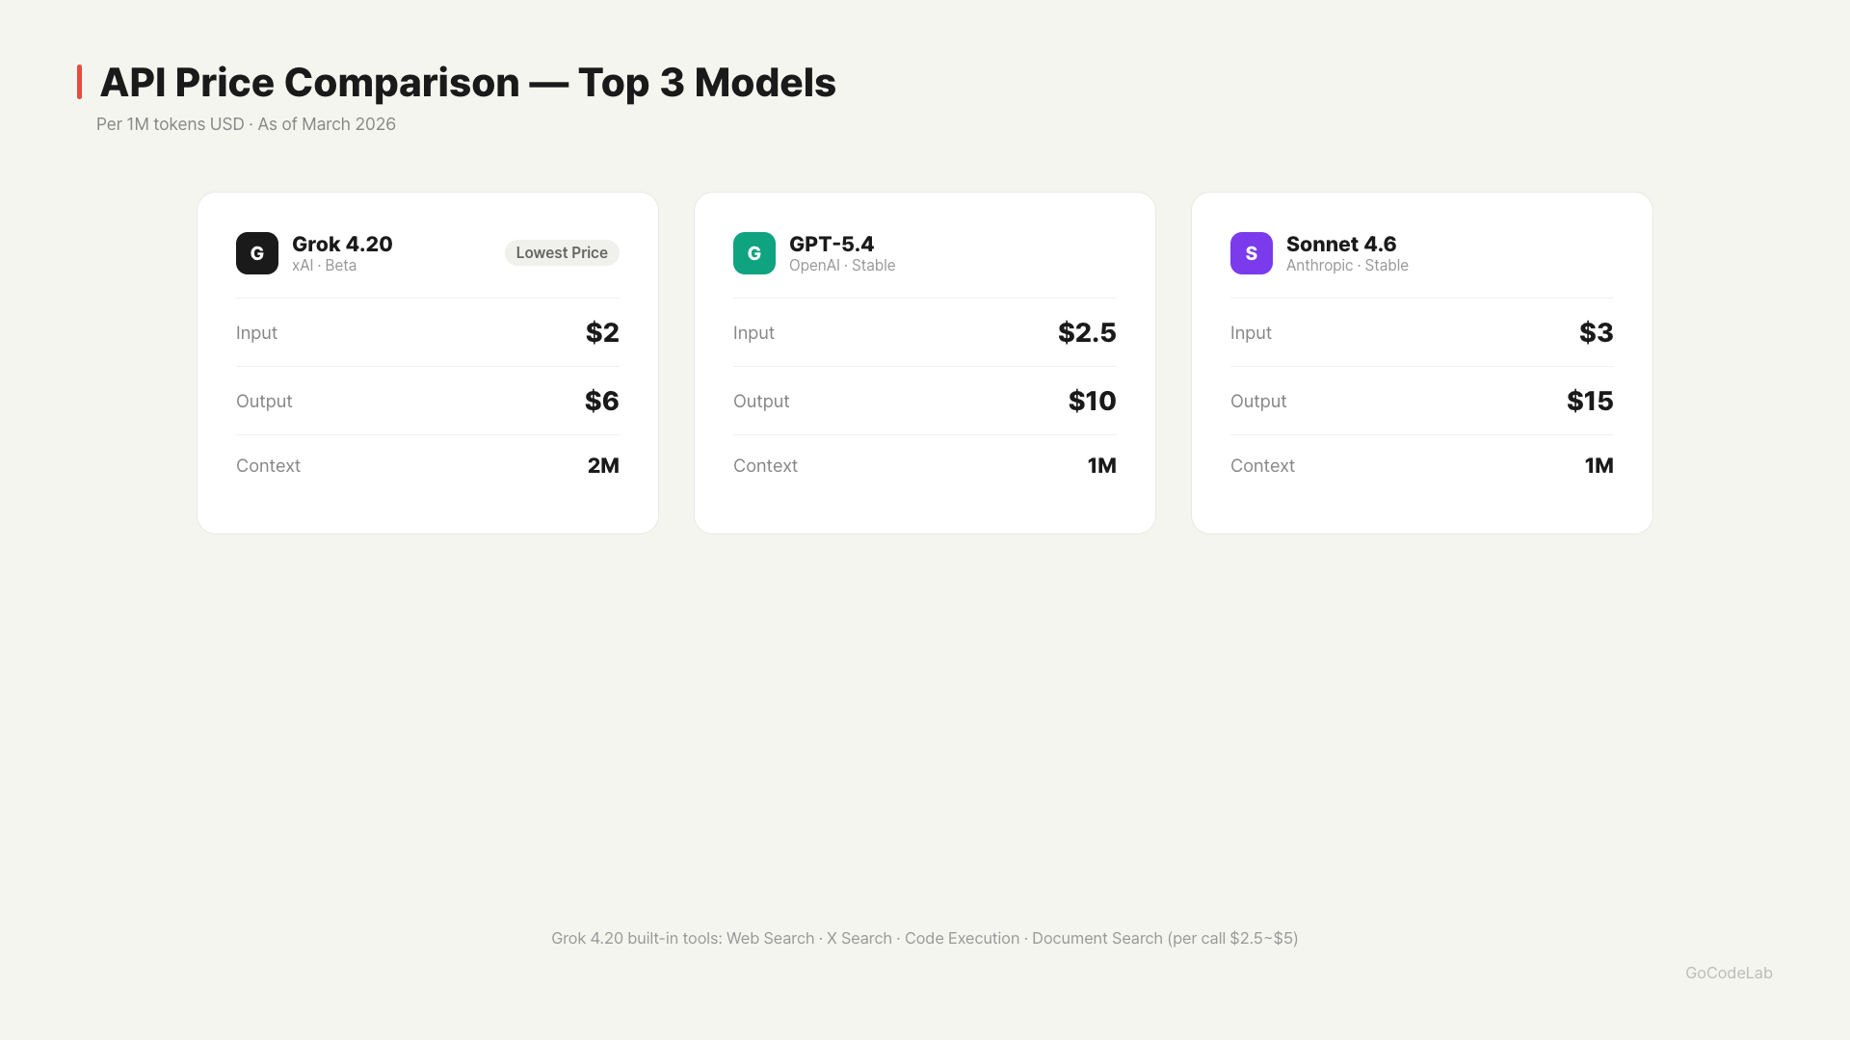Click the Sonnet 4.6 model name

point(1341,245)
